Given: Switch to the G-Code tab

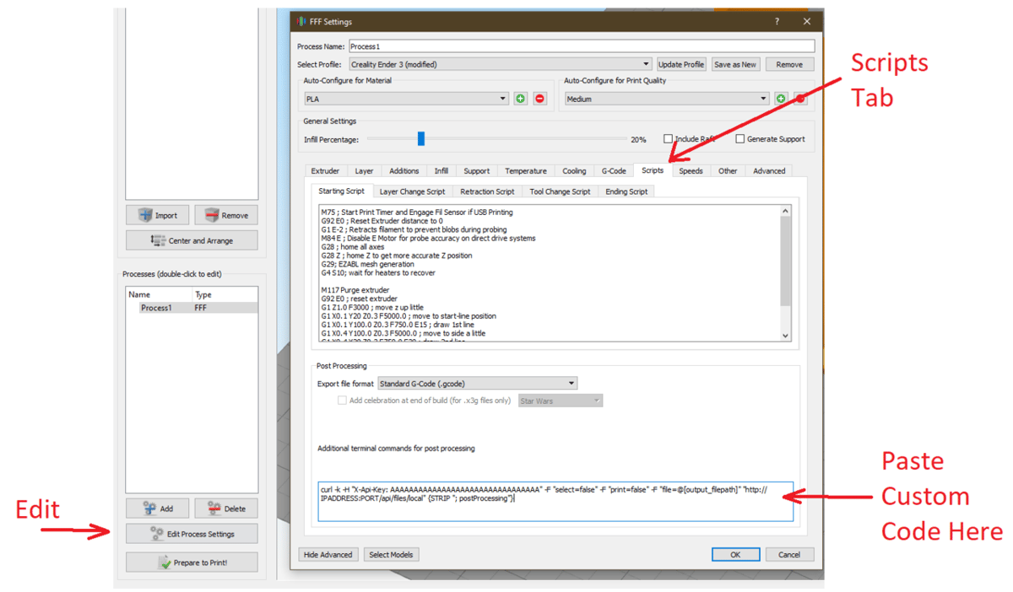Looking at the screenshot, I should pos(614,171).
